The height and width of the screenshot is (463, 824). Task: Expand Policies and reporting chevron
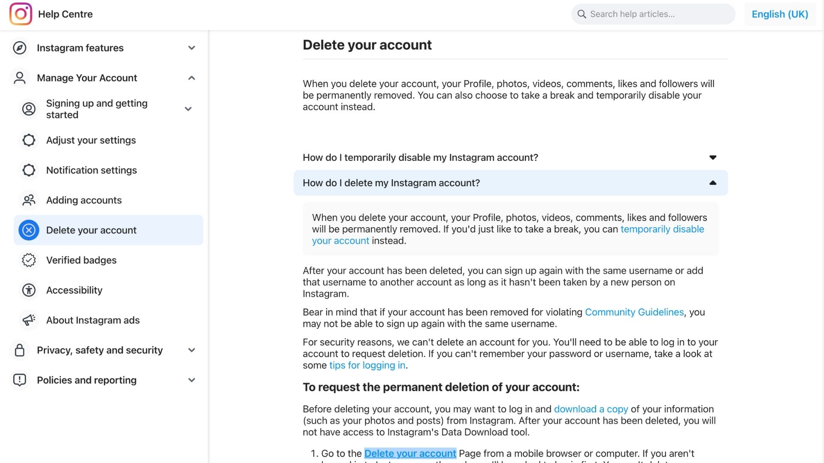click(x=192, y=380)
